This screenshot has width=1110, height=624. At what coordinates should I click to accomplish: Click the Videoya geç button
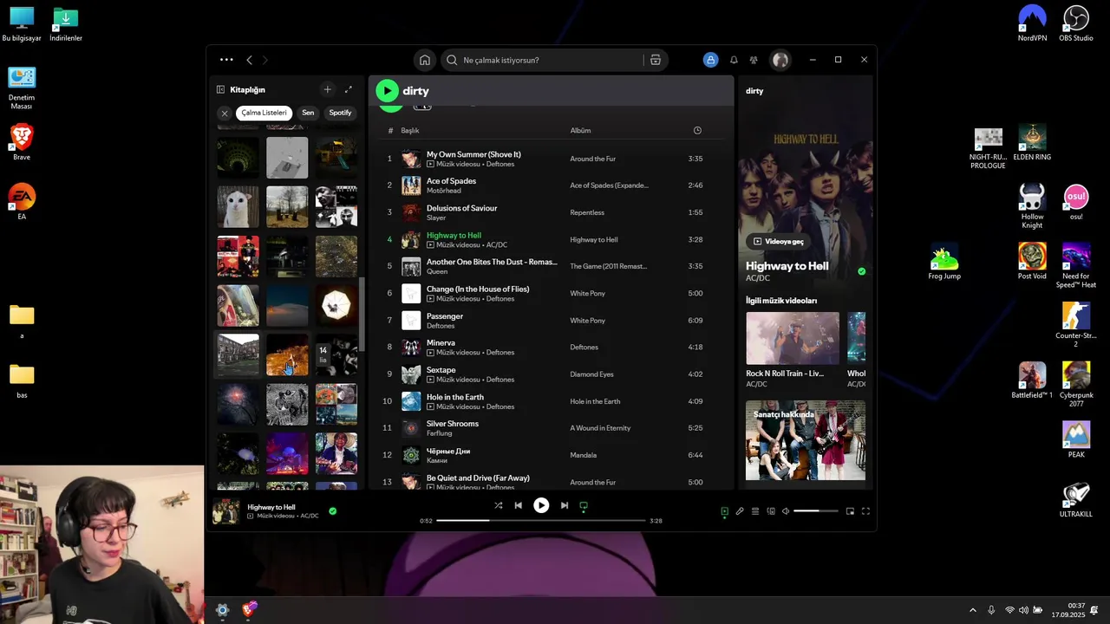[x=779, y=242]
